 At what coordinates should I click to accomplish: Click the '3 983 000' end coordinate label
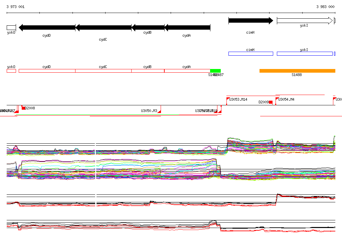(x=325, y=7)
